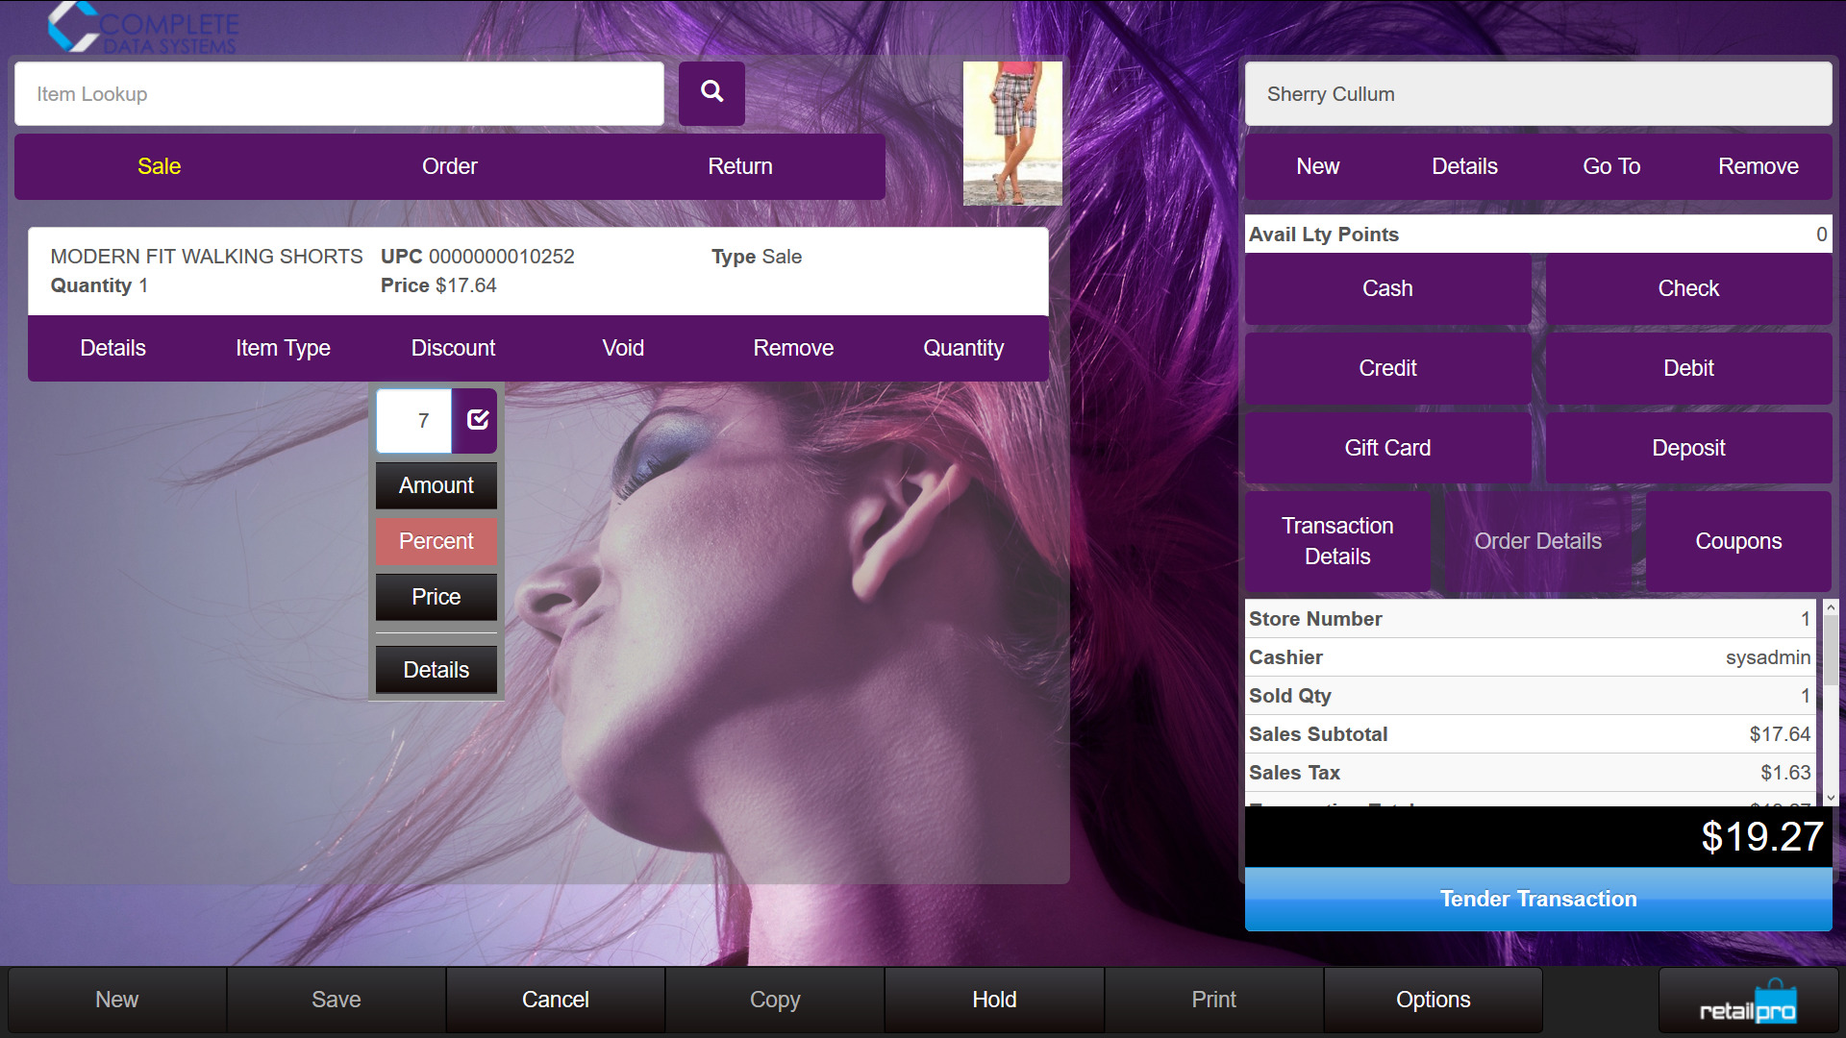
Task: Open the Coupons panel
Action: click(1737, 541)
